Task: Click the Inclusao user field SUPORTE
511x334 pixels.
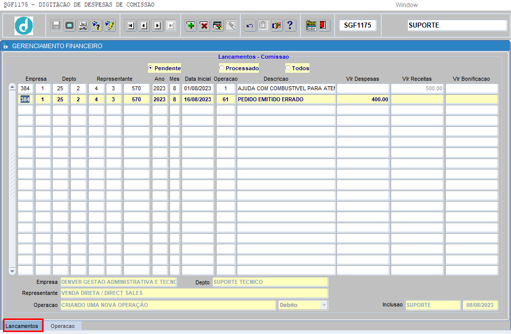Action: (432, 305)
